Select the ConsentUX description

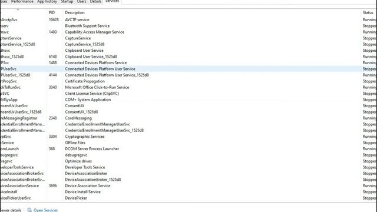pos(75,106)
